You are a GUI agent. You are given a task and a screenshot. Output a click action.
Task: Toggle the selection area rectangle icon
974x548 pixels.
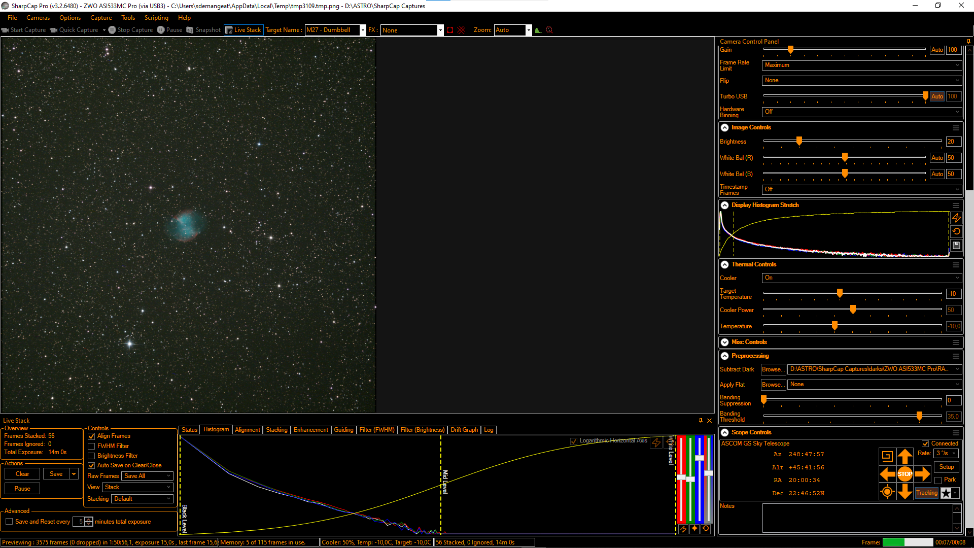450,30
